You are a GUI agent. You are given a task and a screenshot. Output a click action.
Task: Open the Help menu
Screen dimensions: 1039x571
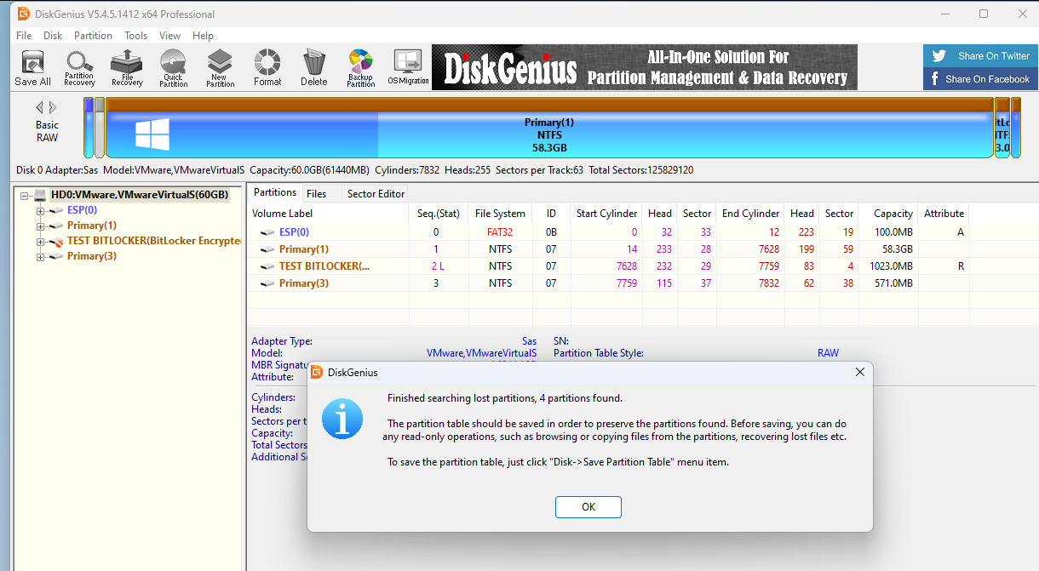coord(203,36)
